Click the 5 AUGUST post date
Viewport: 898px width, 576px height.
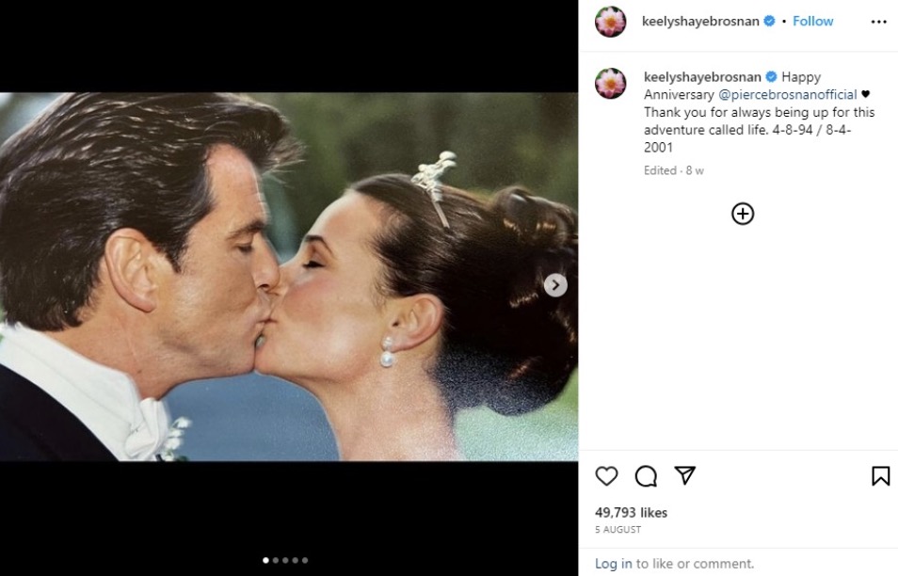click(x=617, y=531)
